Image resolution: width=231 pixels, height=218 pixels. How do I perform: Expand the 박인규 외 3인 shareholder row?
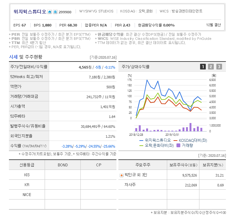(121, 175)
